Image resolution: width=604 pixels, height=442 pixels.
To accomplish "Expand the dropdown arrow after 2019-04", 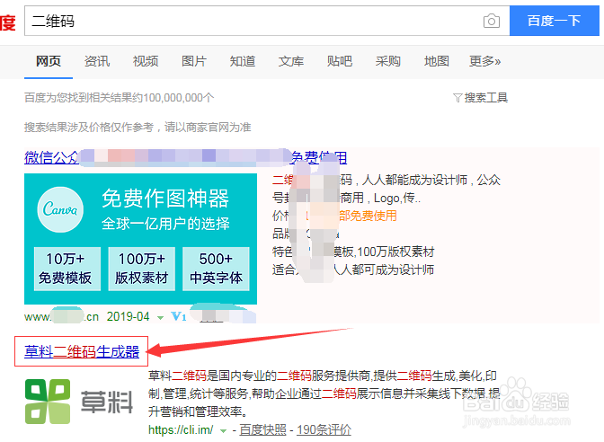I will tap(160, 318).
